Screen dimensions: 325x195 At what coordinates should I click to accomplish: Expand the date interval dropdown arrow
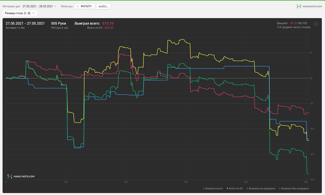pyautogui.click(x=55, y=6)
